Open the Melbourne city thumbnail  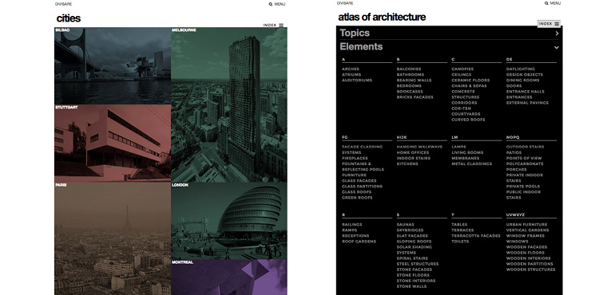coord(229,104)
